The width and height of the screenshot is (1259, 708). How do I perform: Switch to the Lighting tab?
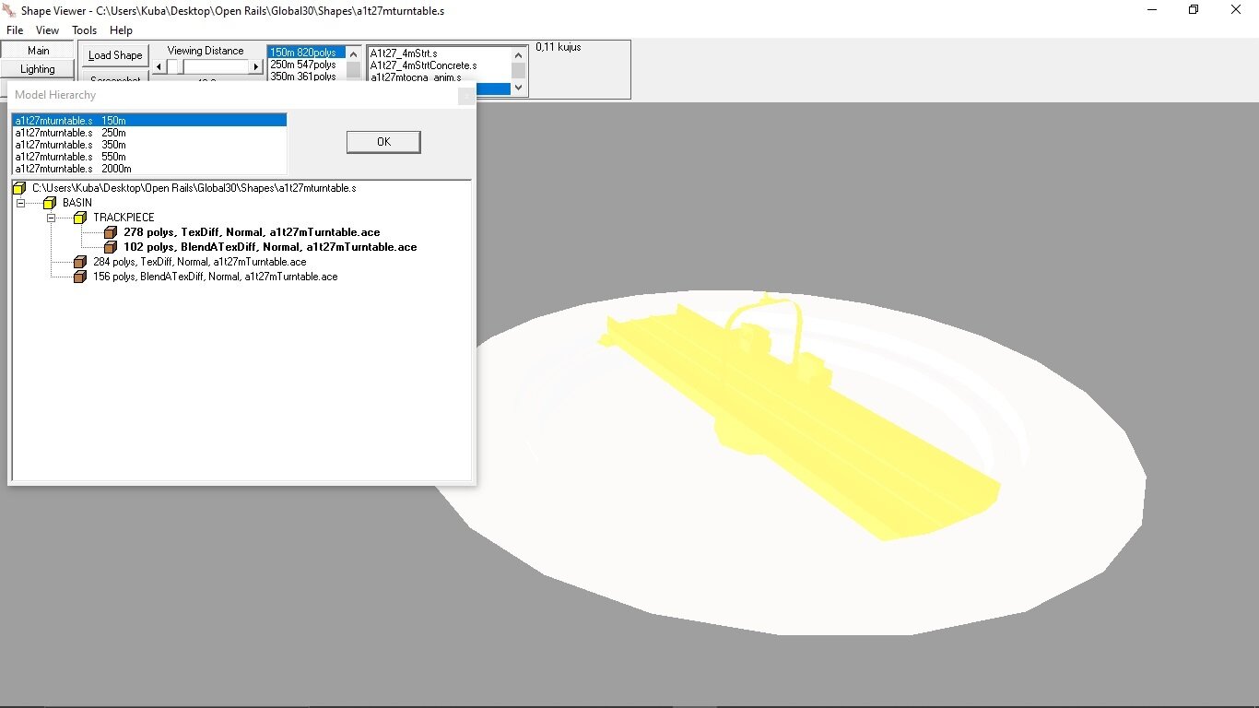coord(38,69)
